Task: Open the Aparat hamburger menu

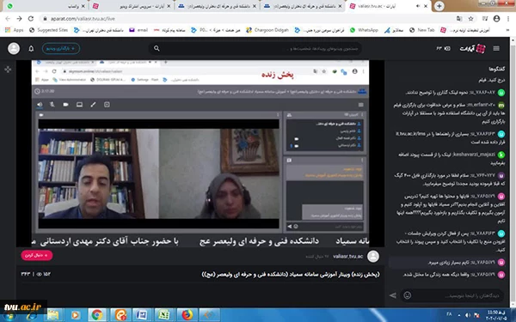Action: (x=496, y=49)
